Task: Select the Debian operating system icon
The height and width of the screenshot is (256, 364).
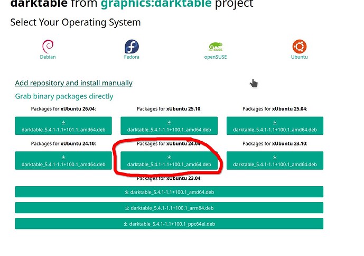Action: [48, 47]
